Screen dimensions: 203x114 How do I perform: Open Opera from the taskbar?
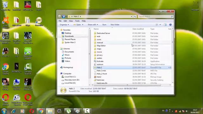point(32,111)
